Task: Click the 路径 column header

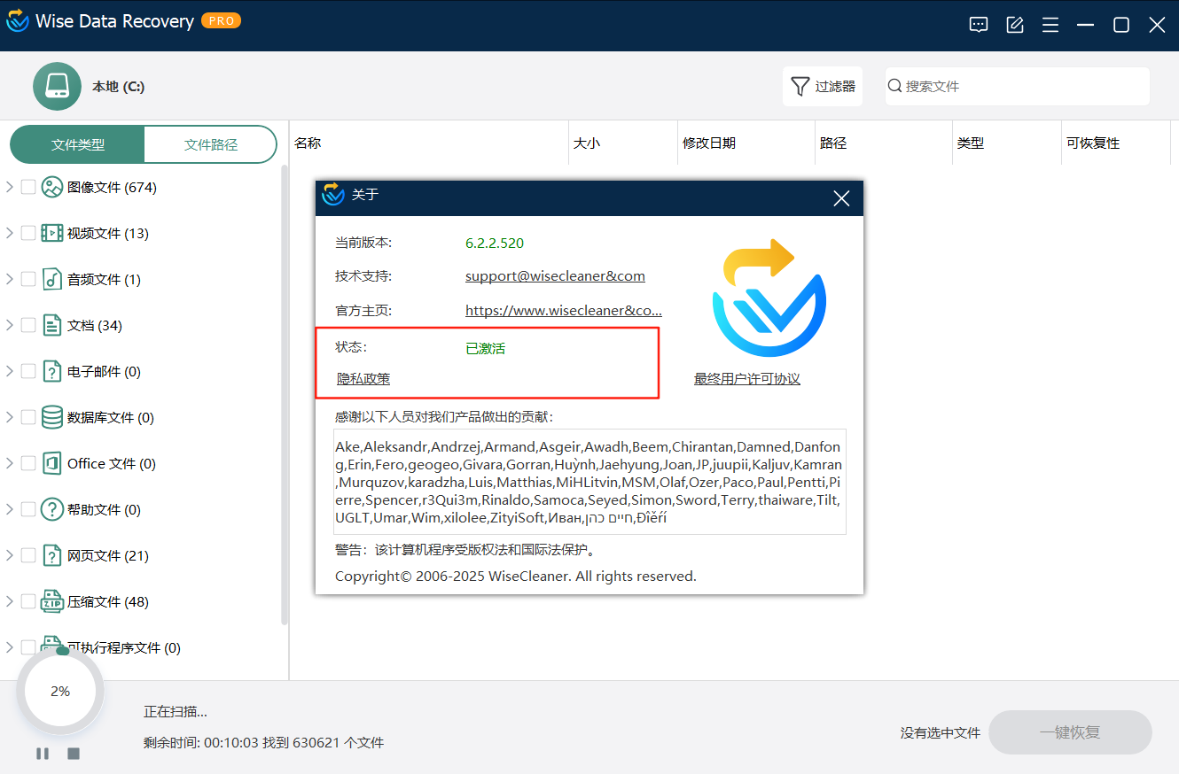Action: click(x=883, y=143)
